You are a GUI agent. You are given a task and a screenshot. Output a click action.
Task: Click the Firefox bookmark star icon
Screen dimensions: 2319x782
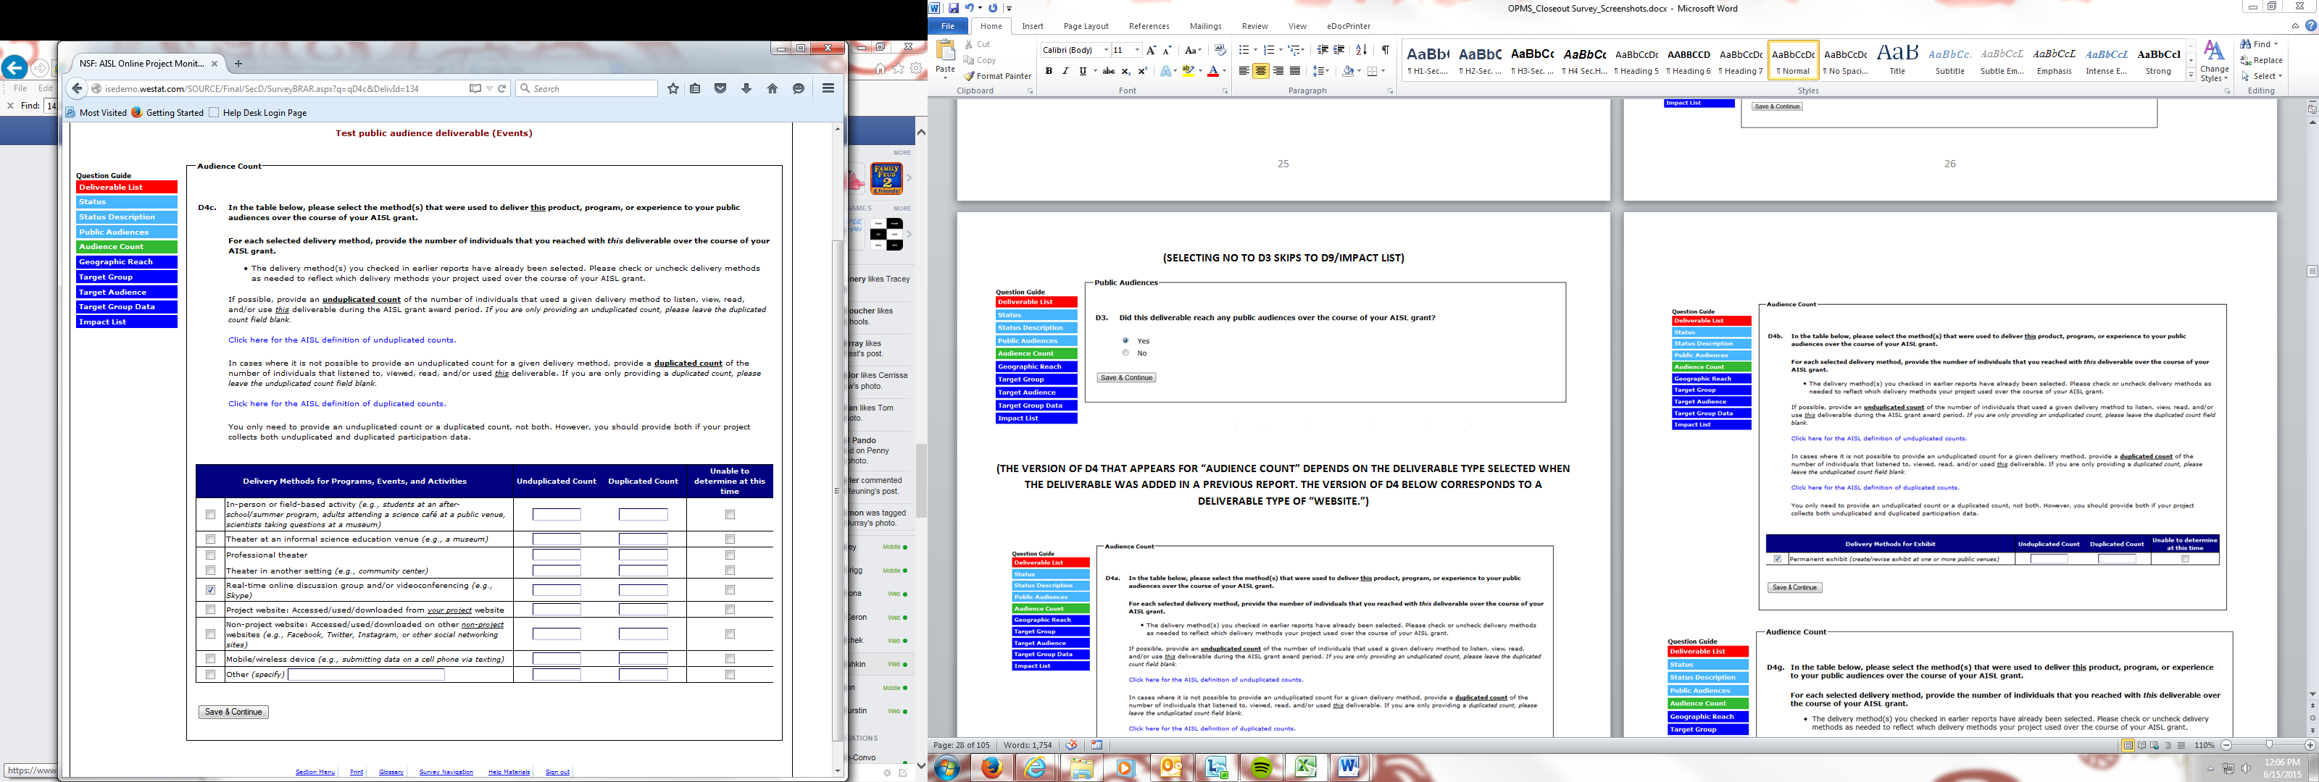673,88
